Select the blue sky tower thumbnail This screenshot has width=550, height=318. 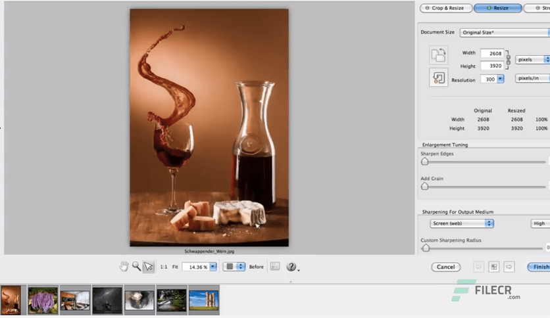point(204,300)
